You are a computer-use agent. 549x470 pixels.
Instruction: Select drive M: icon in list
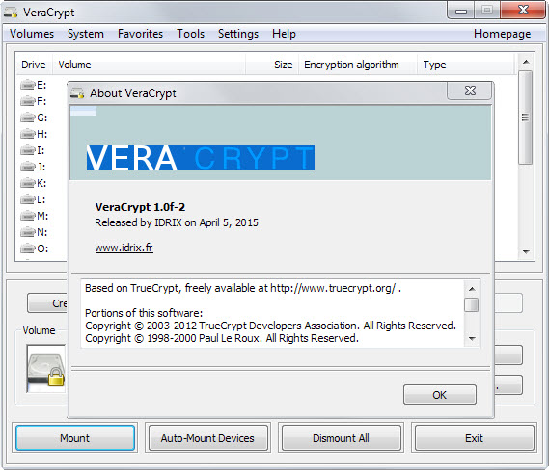[27, 216]
